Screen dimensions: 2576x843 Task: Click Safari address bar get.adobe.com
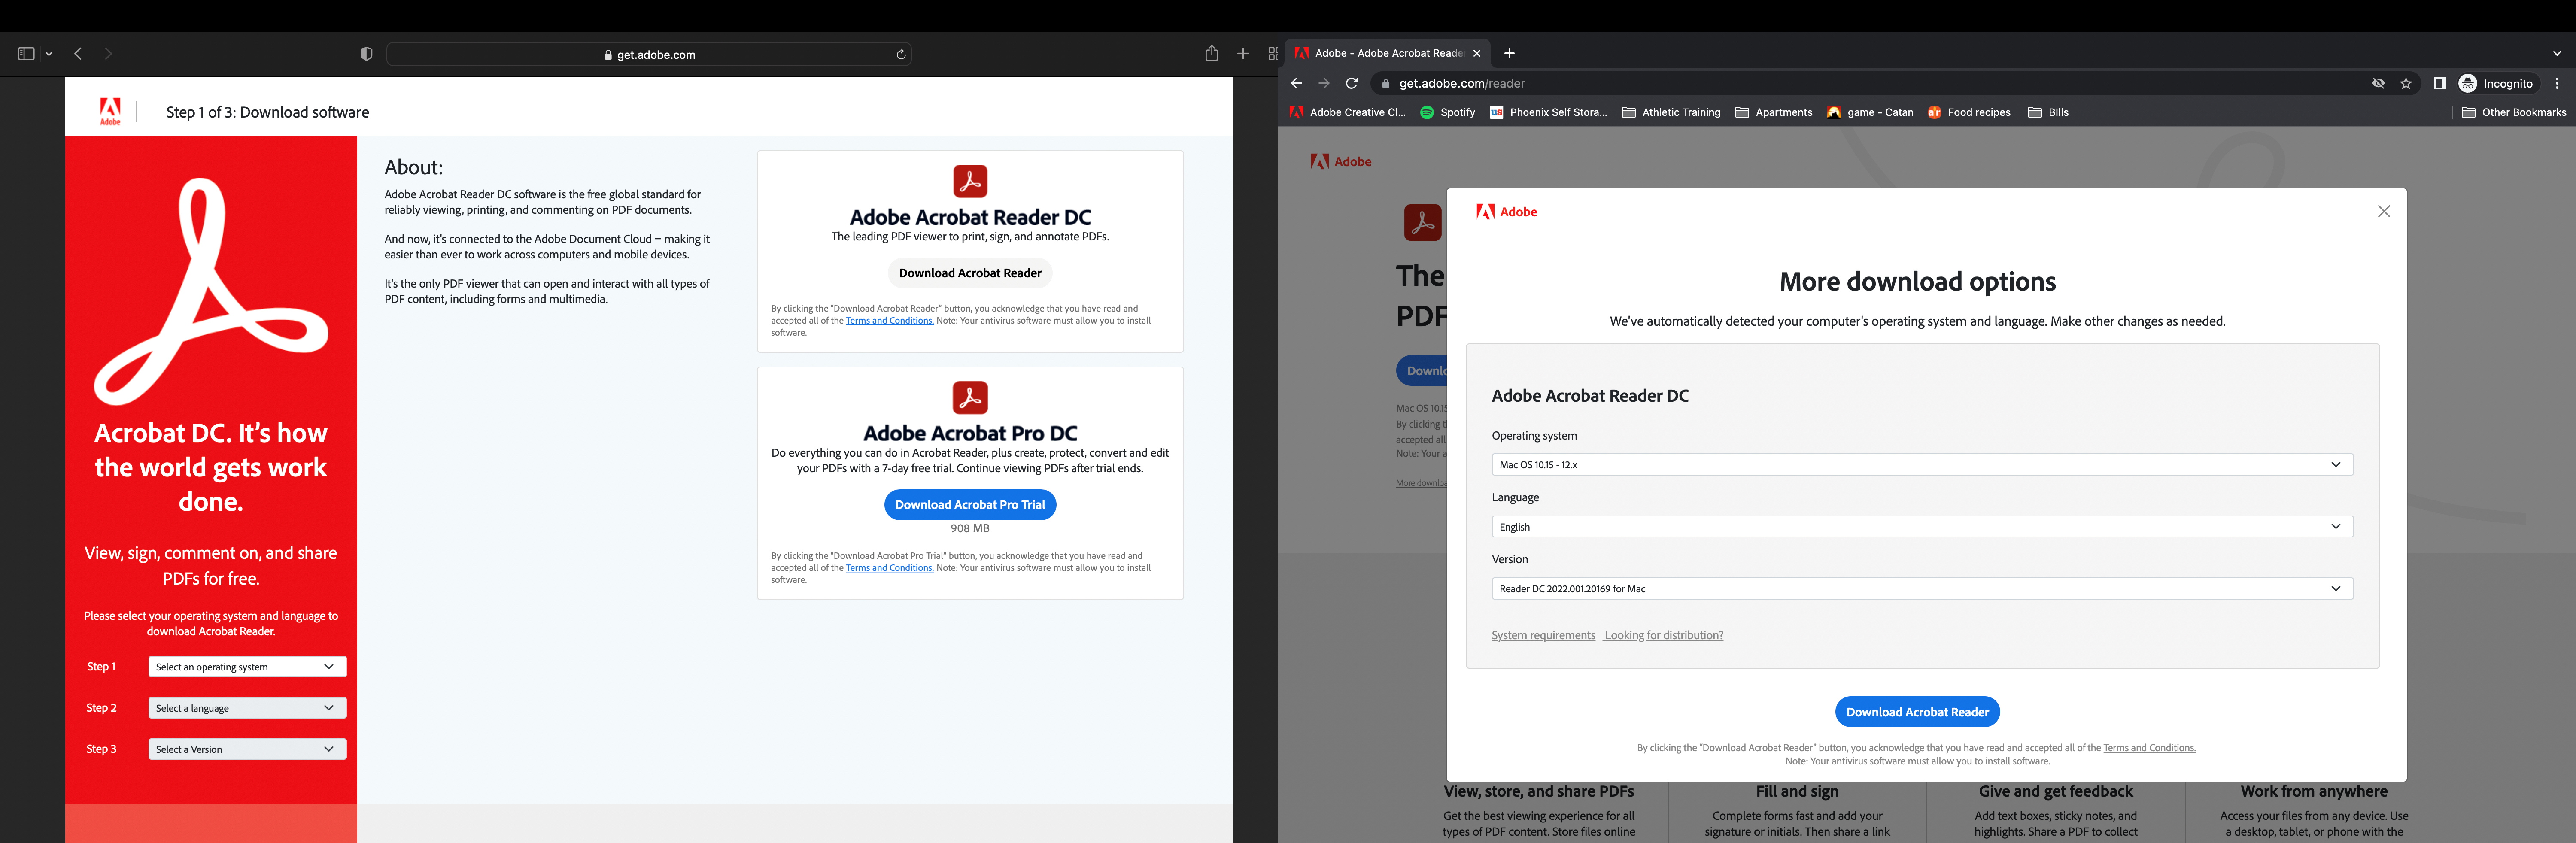click(649, 55)
